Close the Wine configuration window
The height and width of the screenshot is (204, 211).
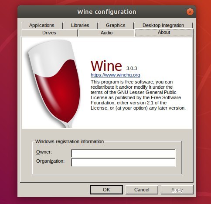click(x=190, y=12)
